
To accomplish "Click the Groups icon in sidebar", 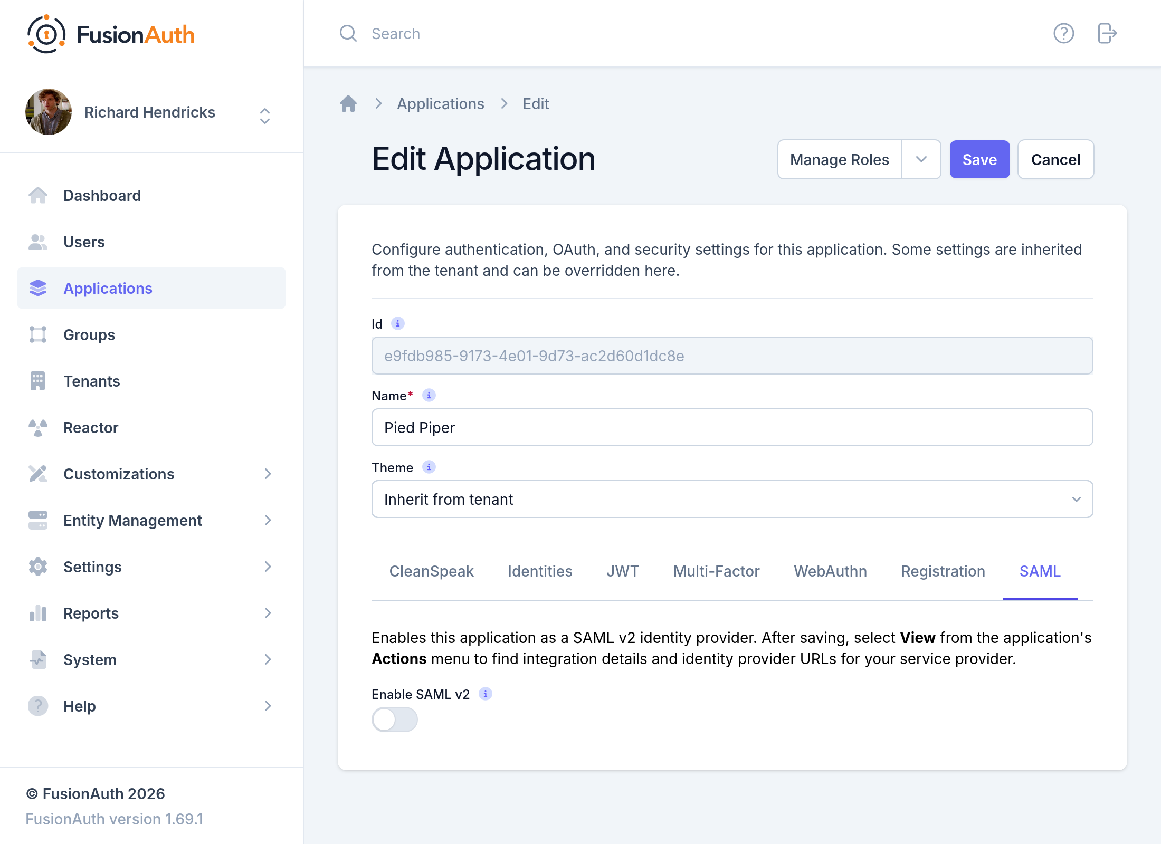I will [x=38, y=335].
